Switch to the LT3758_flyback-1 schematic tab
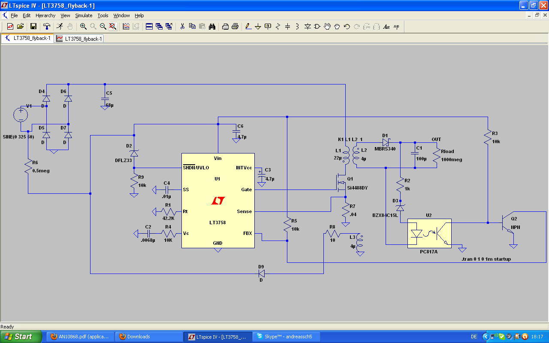The image size is (549, 343). coord(28,38)
